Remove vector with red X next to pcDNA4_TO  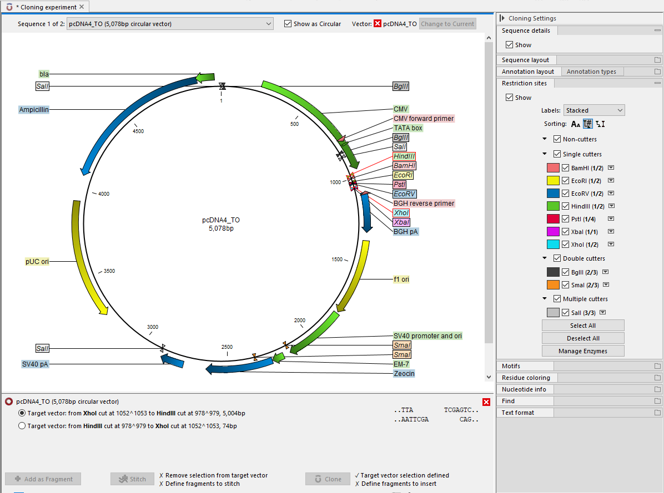tap(378, 24)
